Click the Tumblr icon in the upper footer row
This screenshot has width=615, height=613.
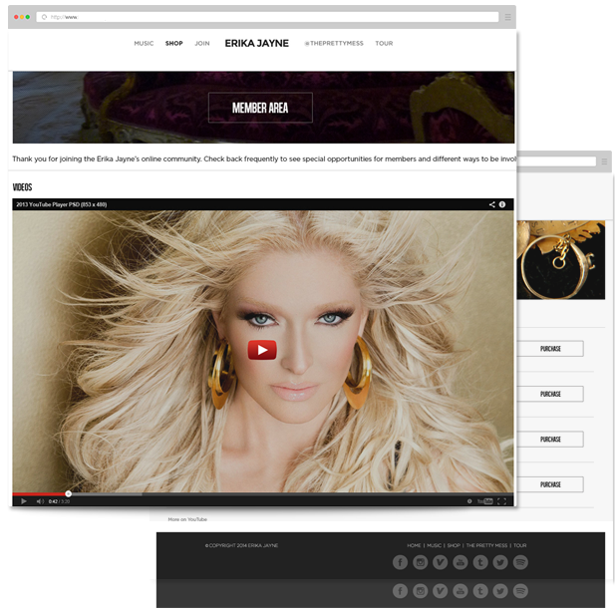pos(480,562)
